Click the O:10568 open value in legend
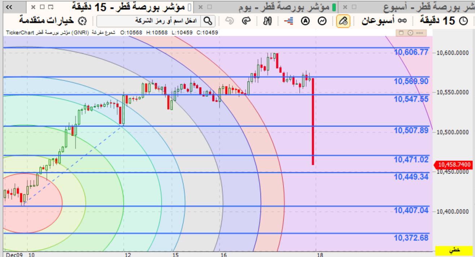The image size is (475, 257). pyautogui.click(x=131, y=33)
